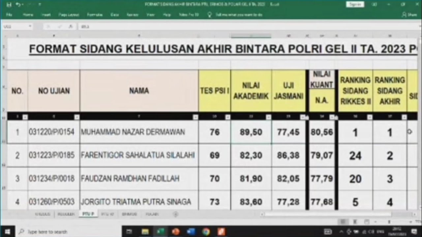Open the Customize Quick Access Toolbar arrow
This screenshot has height=237, width=422.
pyautogui.click(x=40, y=5)
